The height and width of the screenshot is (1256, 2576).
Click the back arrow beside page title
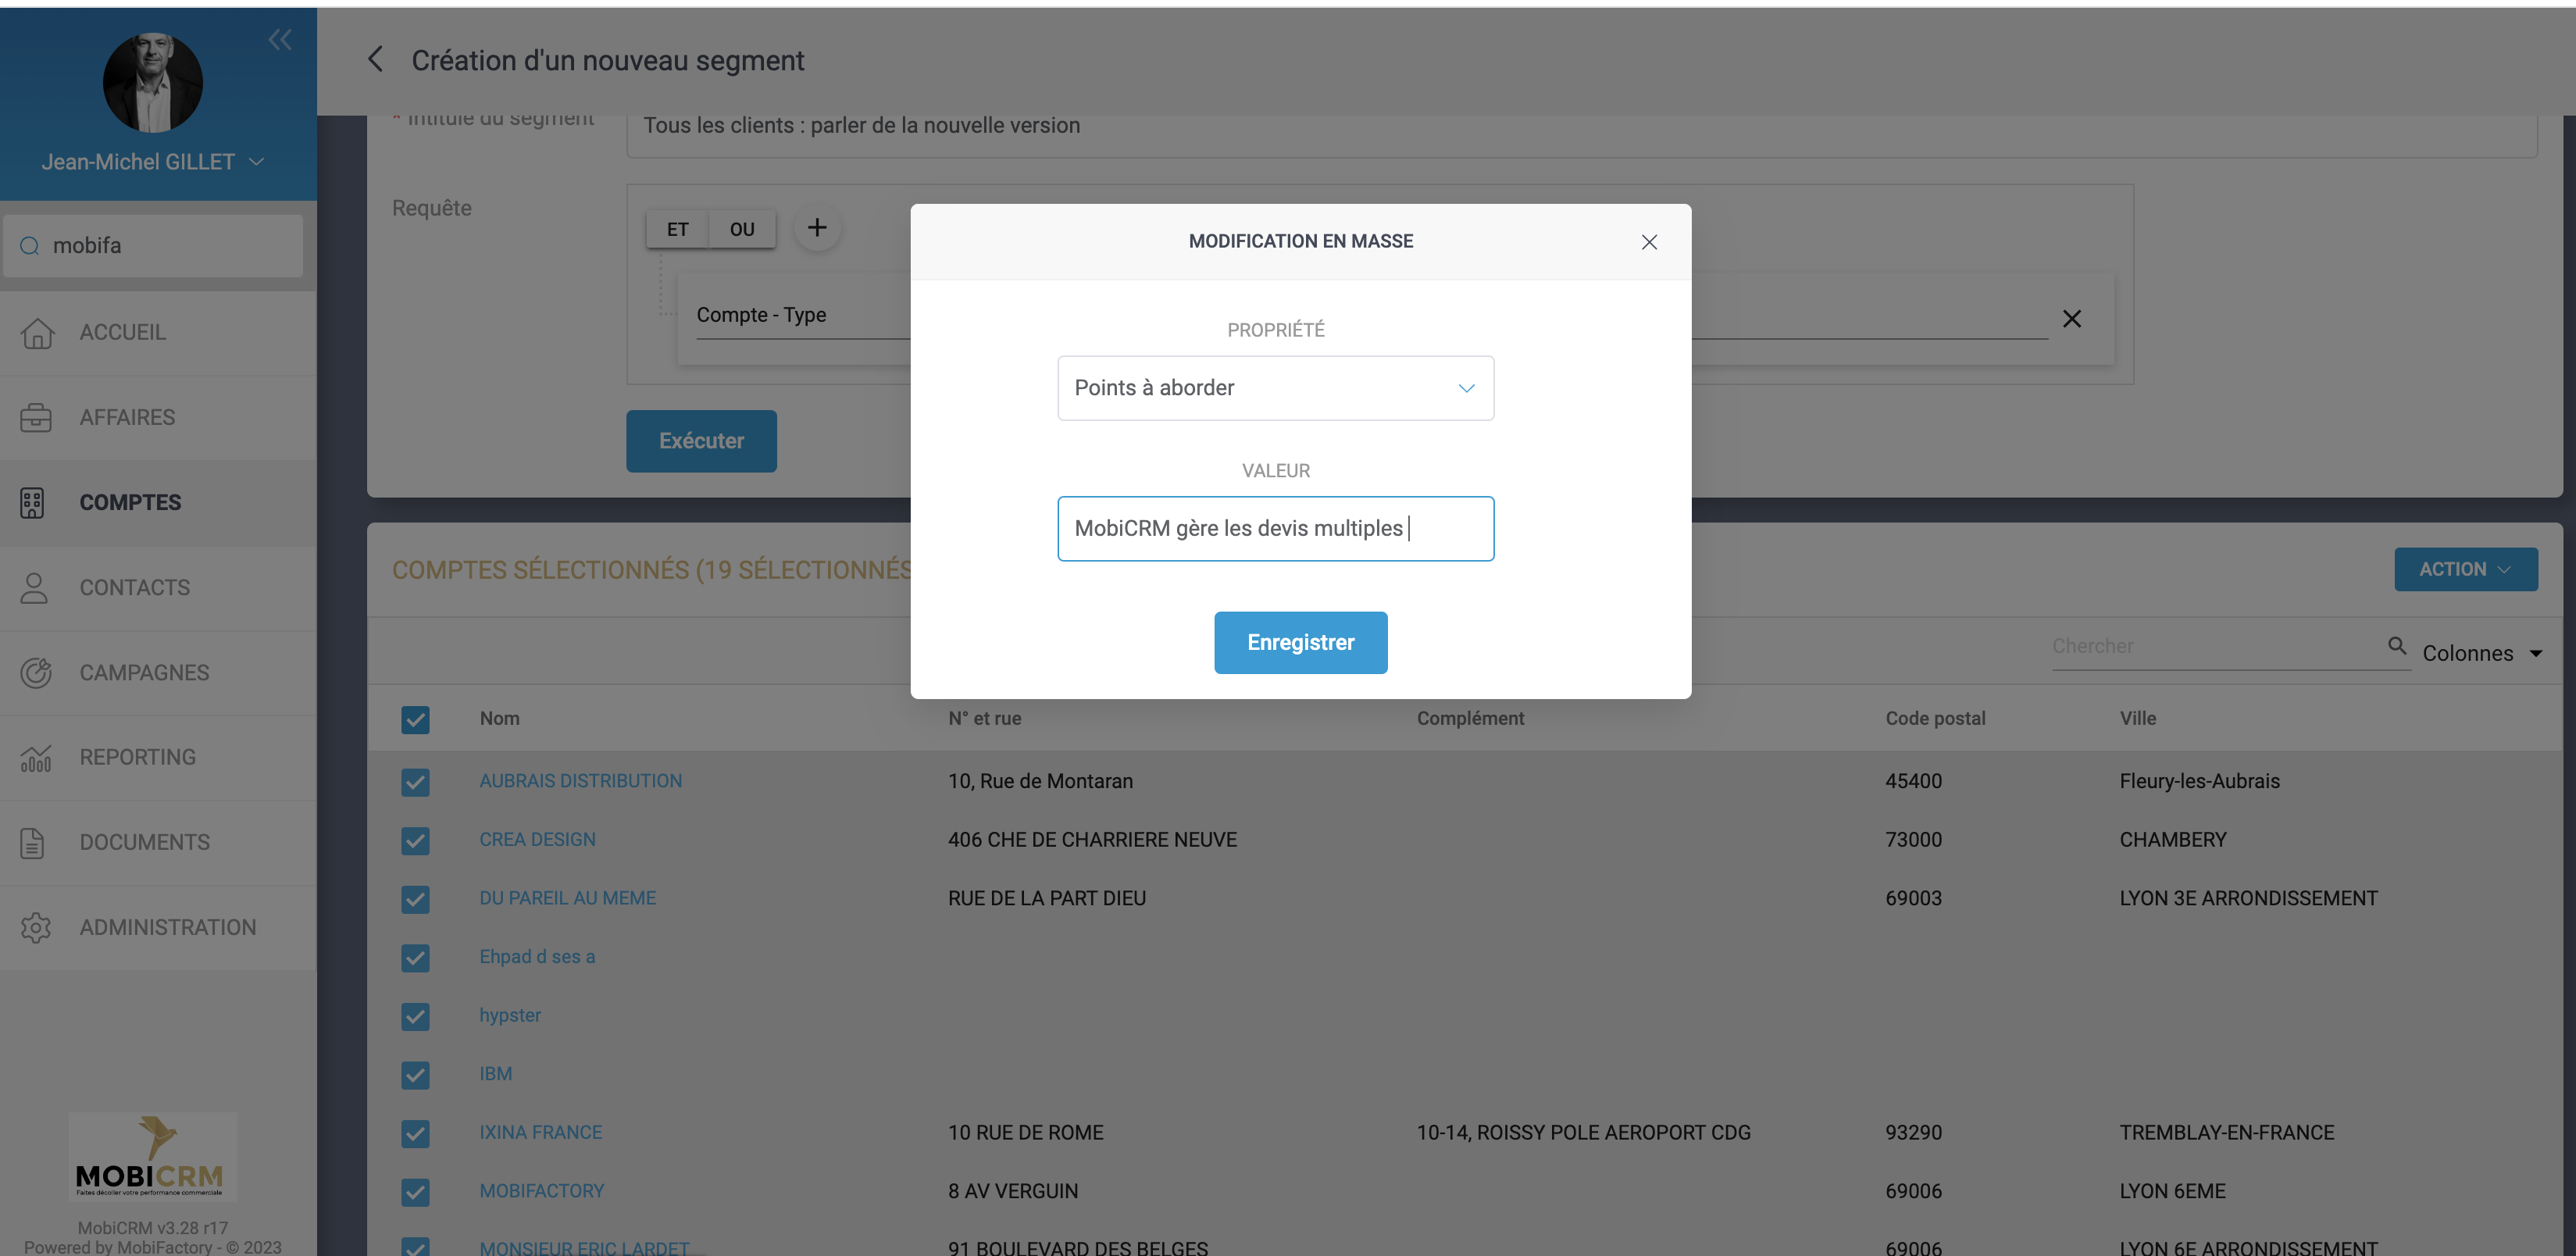(x=376, y=60)
